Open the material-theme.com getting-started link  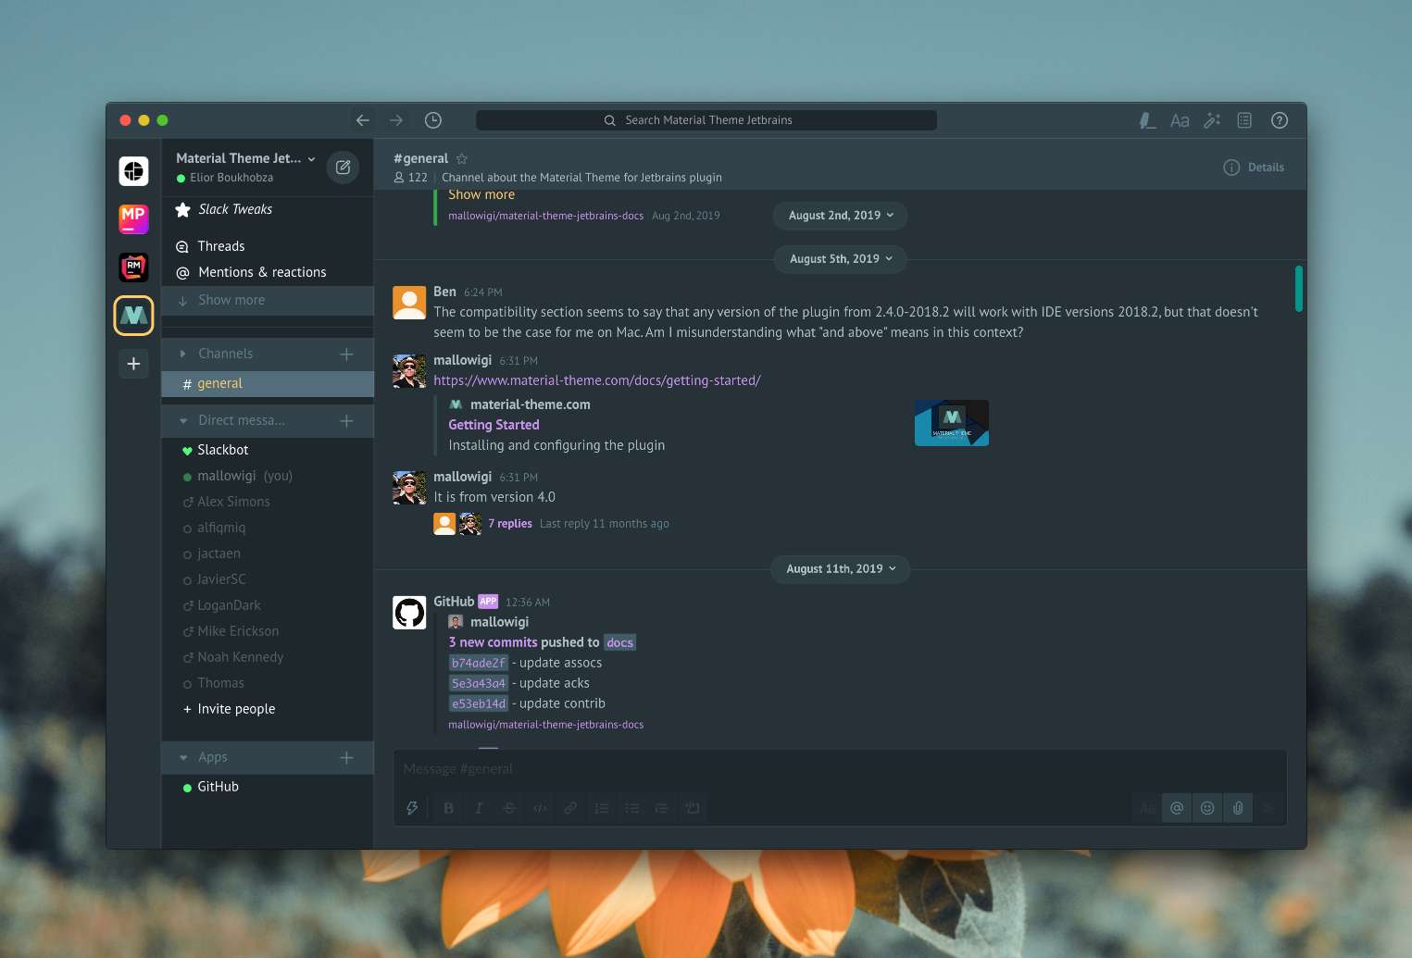[x=597, y=380]
